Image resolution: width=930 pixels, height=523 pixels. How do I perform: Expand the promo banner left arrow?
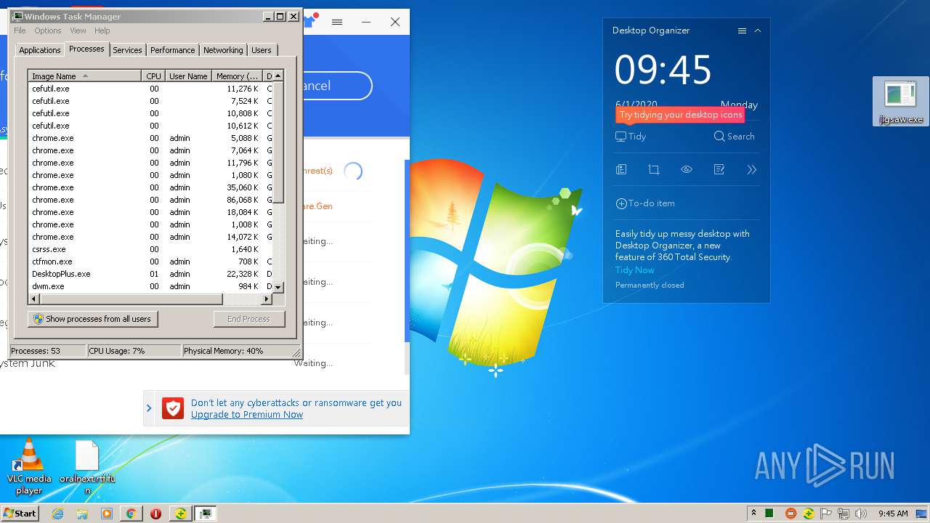point(149,408)
